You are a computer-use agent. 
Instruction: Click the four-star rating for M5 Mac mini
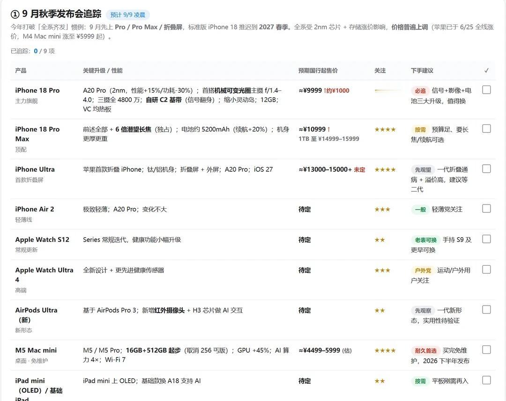(385, 351)
